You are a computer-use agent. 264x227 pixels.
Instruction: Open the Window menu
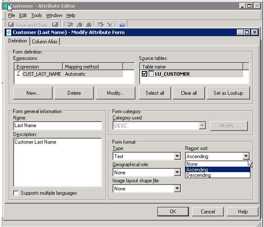click(54, 15)
